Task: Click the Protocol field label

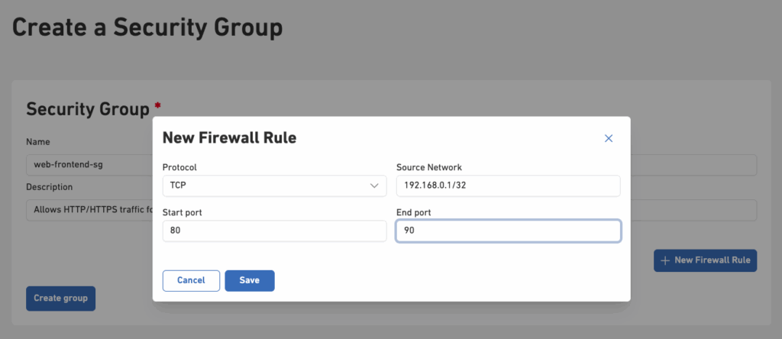Action: pyautogui.click(x=180, y=167)
